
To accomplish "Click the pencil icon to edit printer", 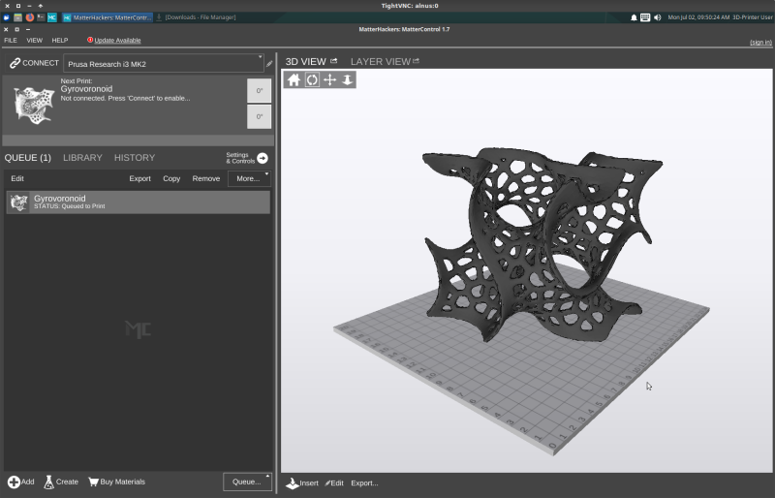I will point(270,63).
